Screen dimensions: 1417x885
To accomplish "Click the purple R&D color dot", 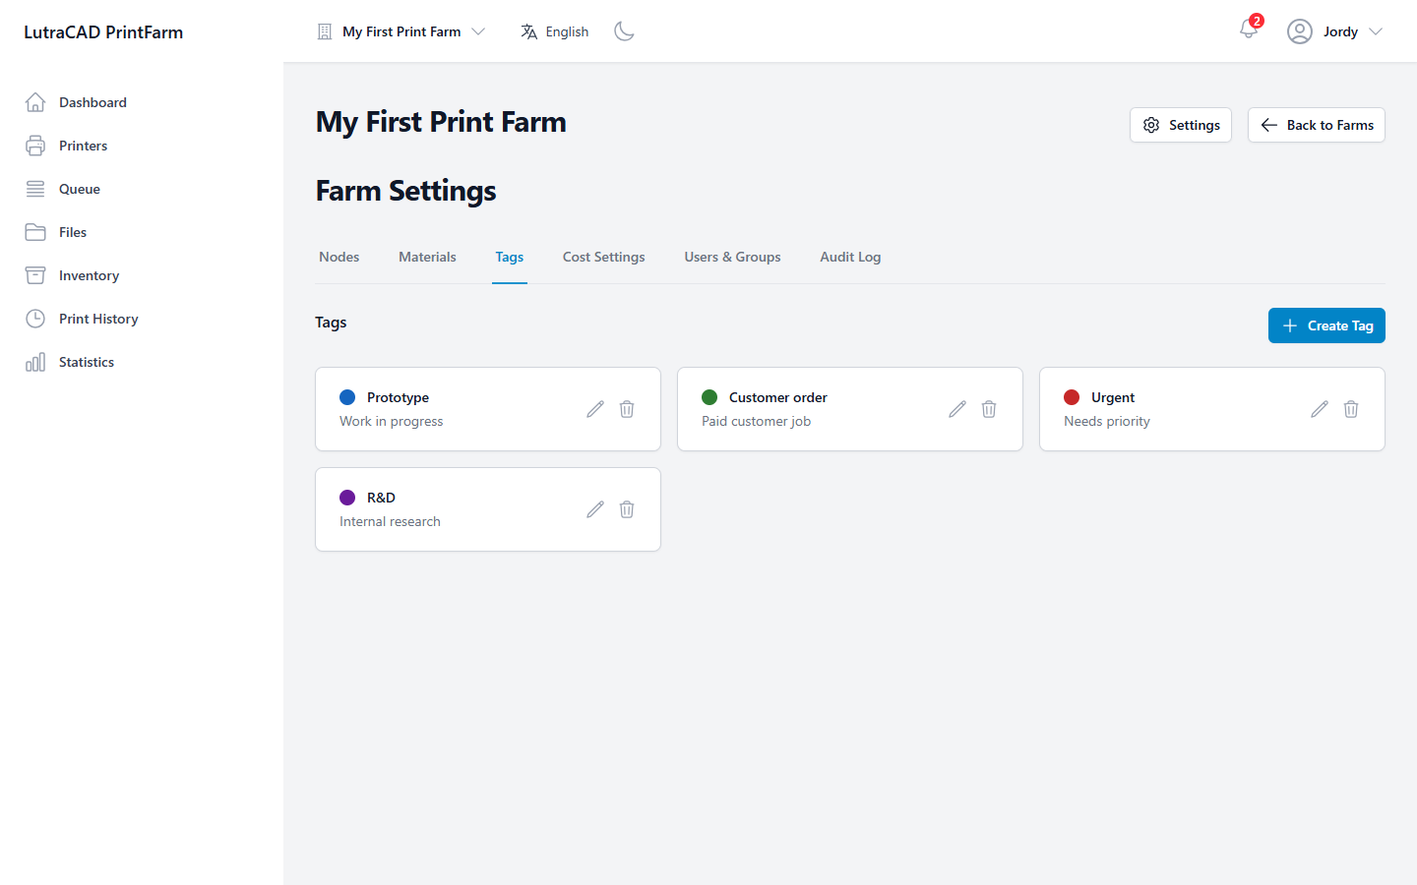I will (347, 498).
